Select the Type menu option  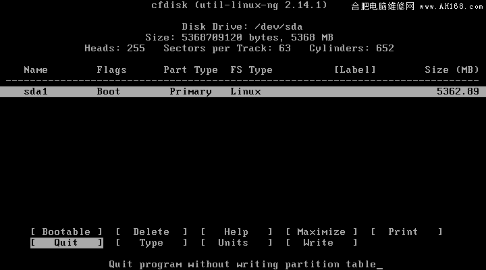click(151, 243)
